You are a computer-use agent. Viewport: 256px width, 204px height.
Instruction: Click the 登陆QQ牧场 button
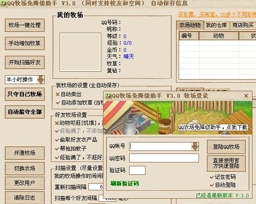pos(226,147)
